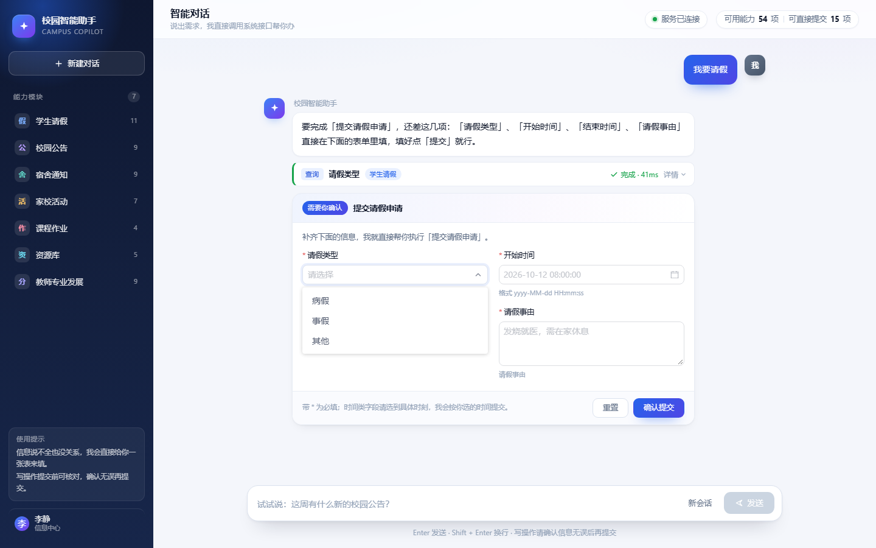
Task: Click the 查询 tag
Action: pyautogui.click(x=312, y=174)
